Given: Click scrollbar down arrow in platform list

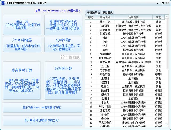Looking at the screenshot, I should [167, 125].
